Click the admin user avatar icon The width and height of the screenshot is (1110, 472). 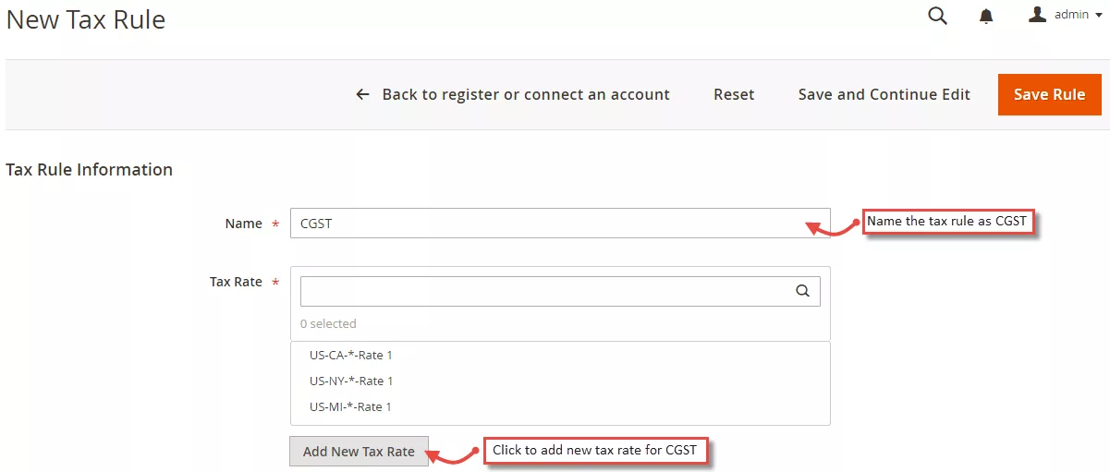[1037, 15]
